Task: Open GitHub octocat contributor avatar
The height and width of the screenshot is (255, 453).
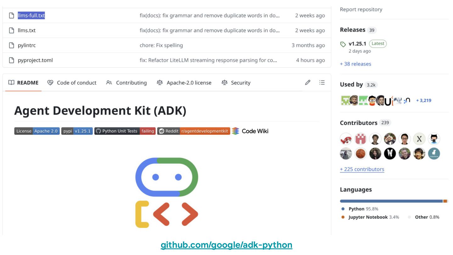Action: [434, 139]
